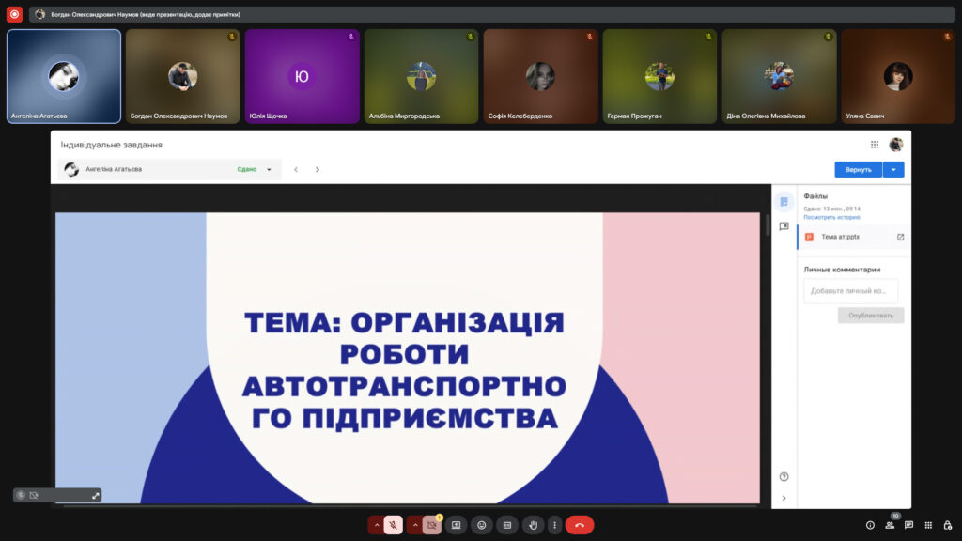
Task: Open the comment bank icon
Action: coord(784,226)
